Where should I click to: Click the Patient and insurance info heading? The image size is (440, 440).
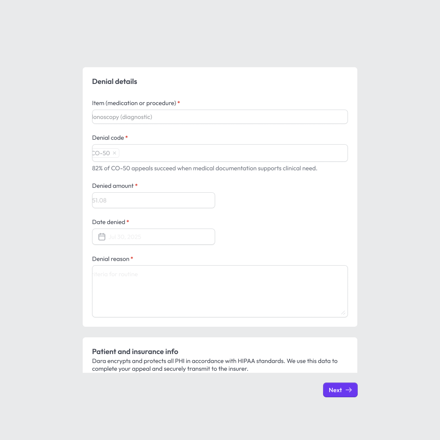coord(135,352)
